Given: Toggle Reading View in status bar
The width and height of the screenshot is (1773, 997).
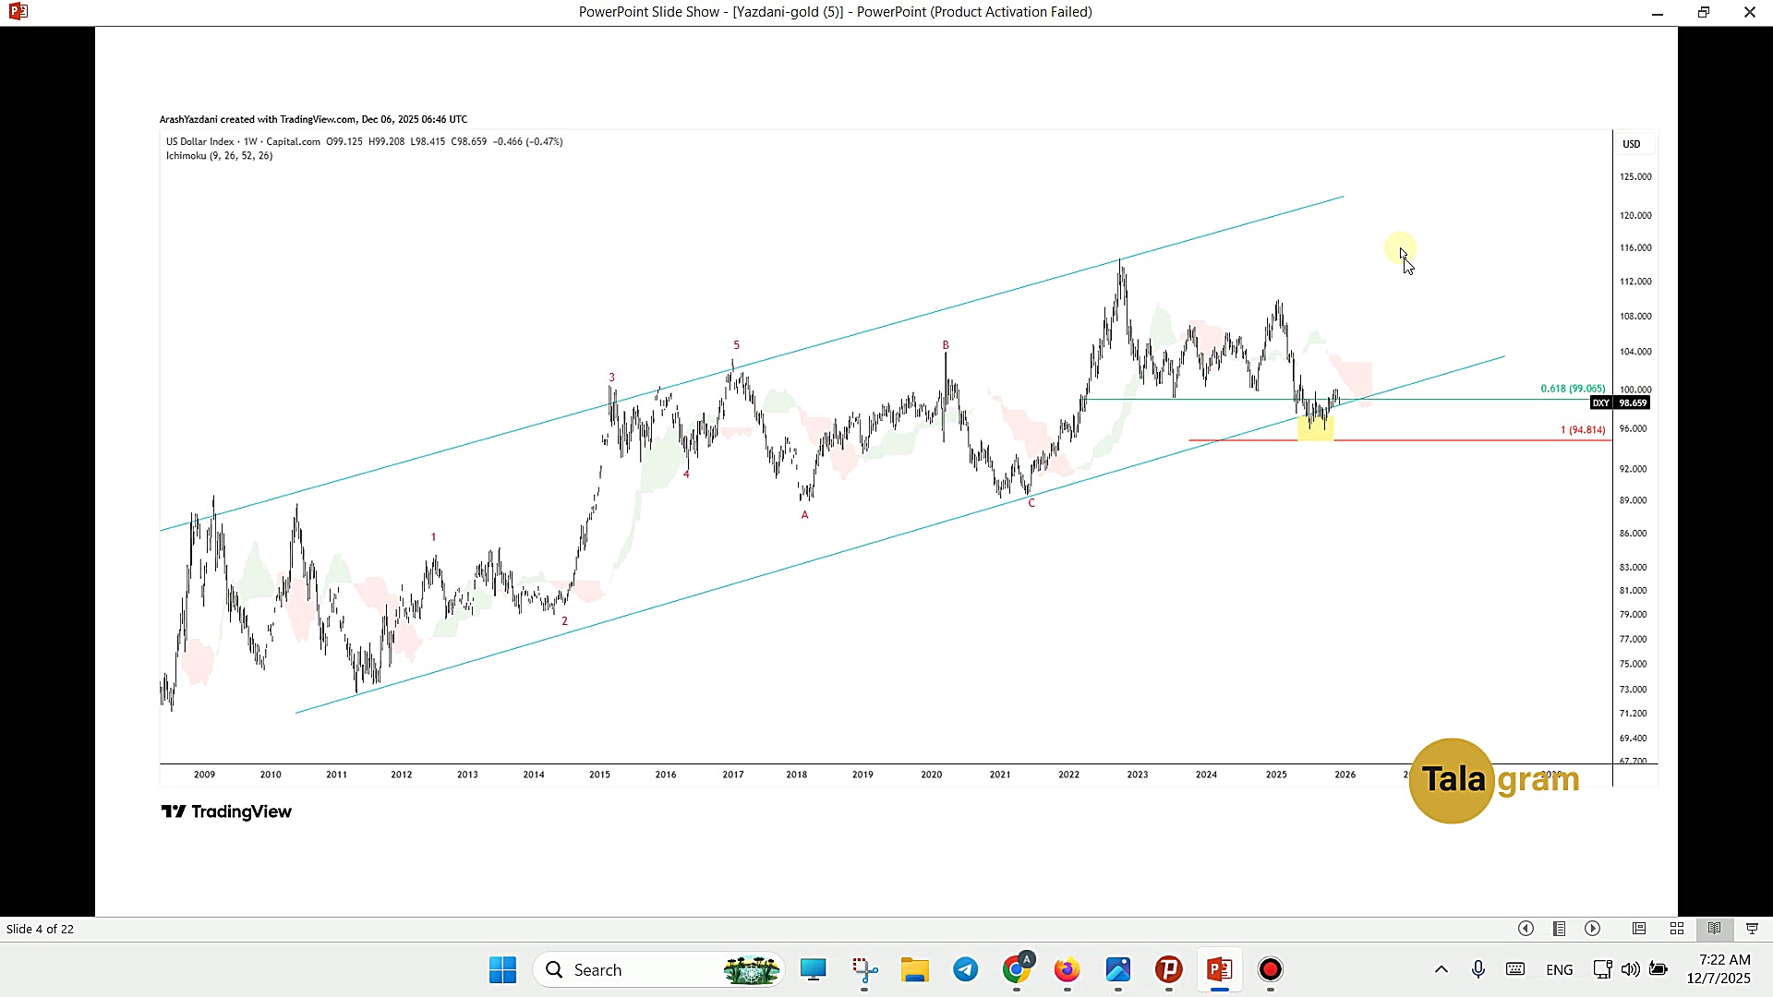Looking at the screenshot, I should pyautogui.click(x=1714, y=929).
